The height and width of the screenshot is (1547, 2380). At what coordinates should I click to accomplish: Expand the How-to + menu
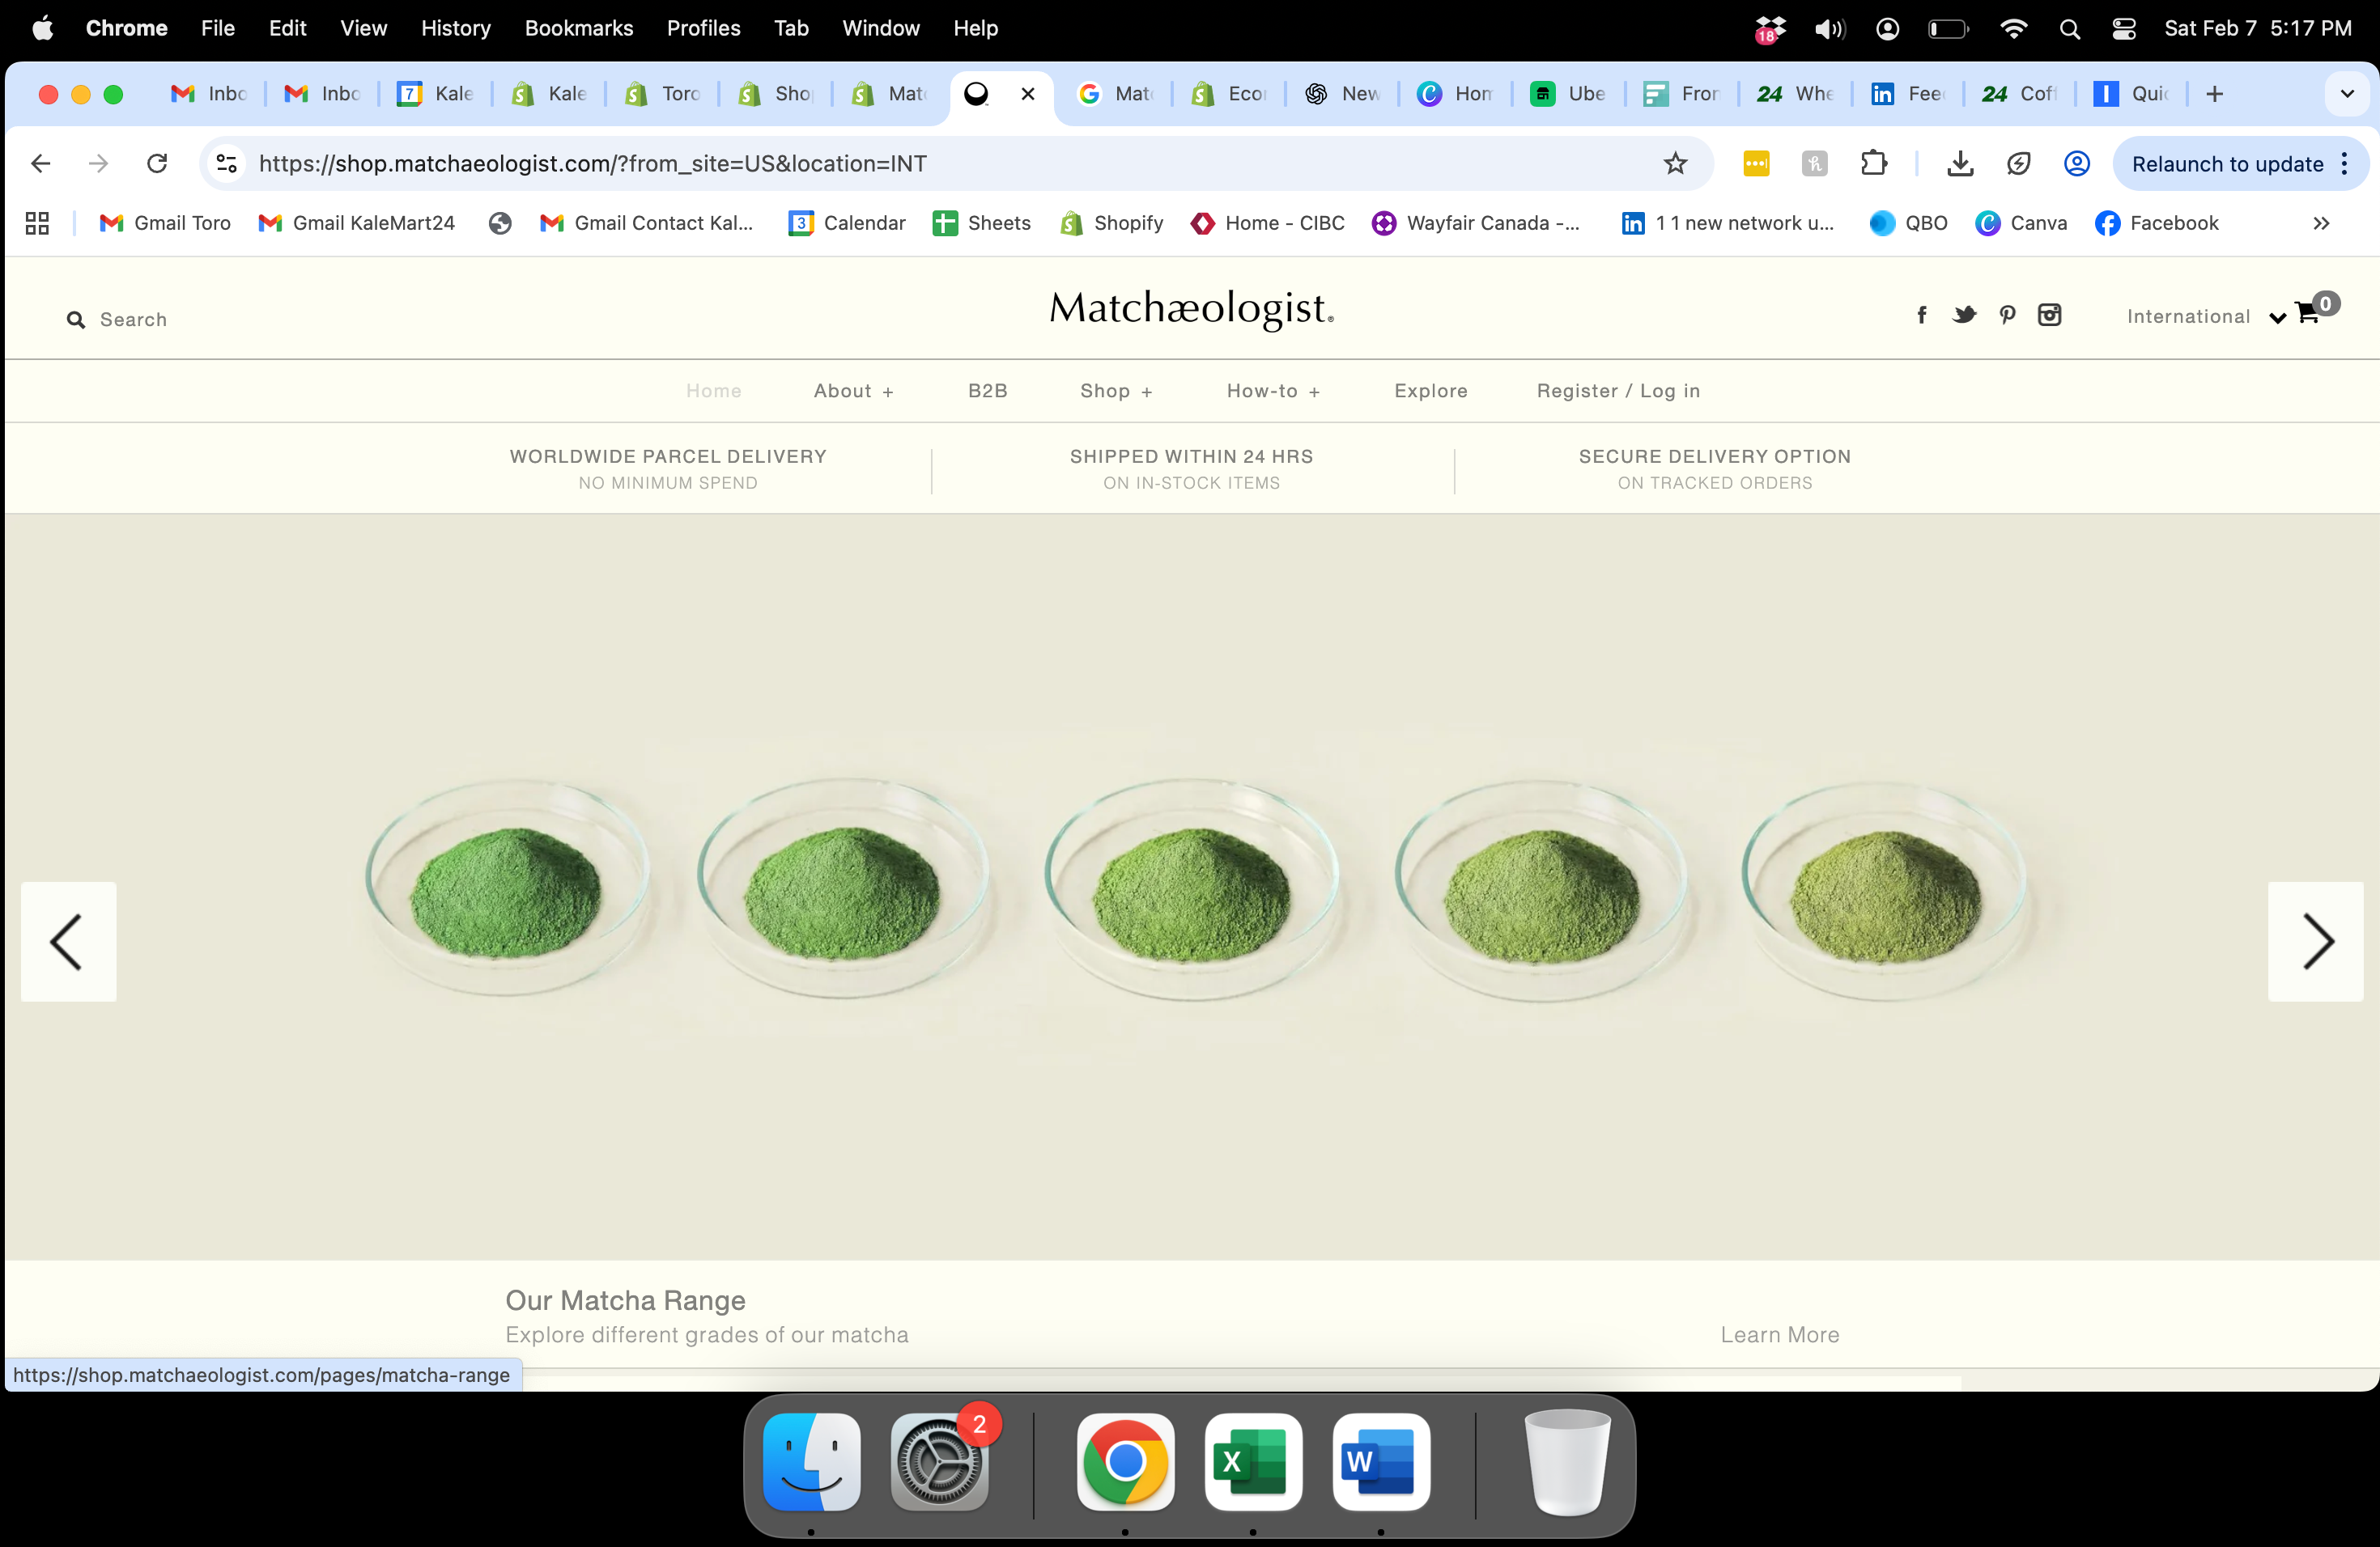coord(1273,392)
